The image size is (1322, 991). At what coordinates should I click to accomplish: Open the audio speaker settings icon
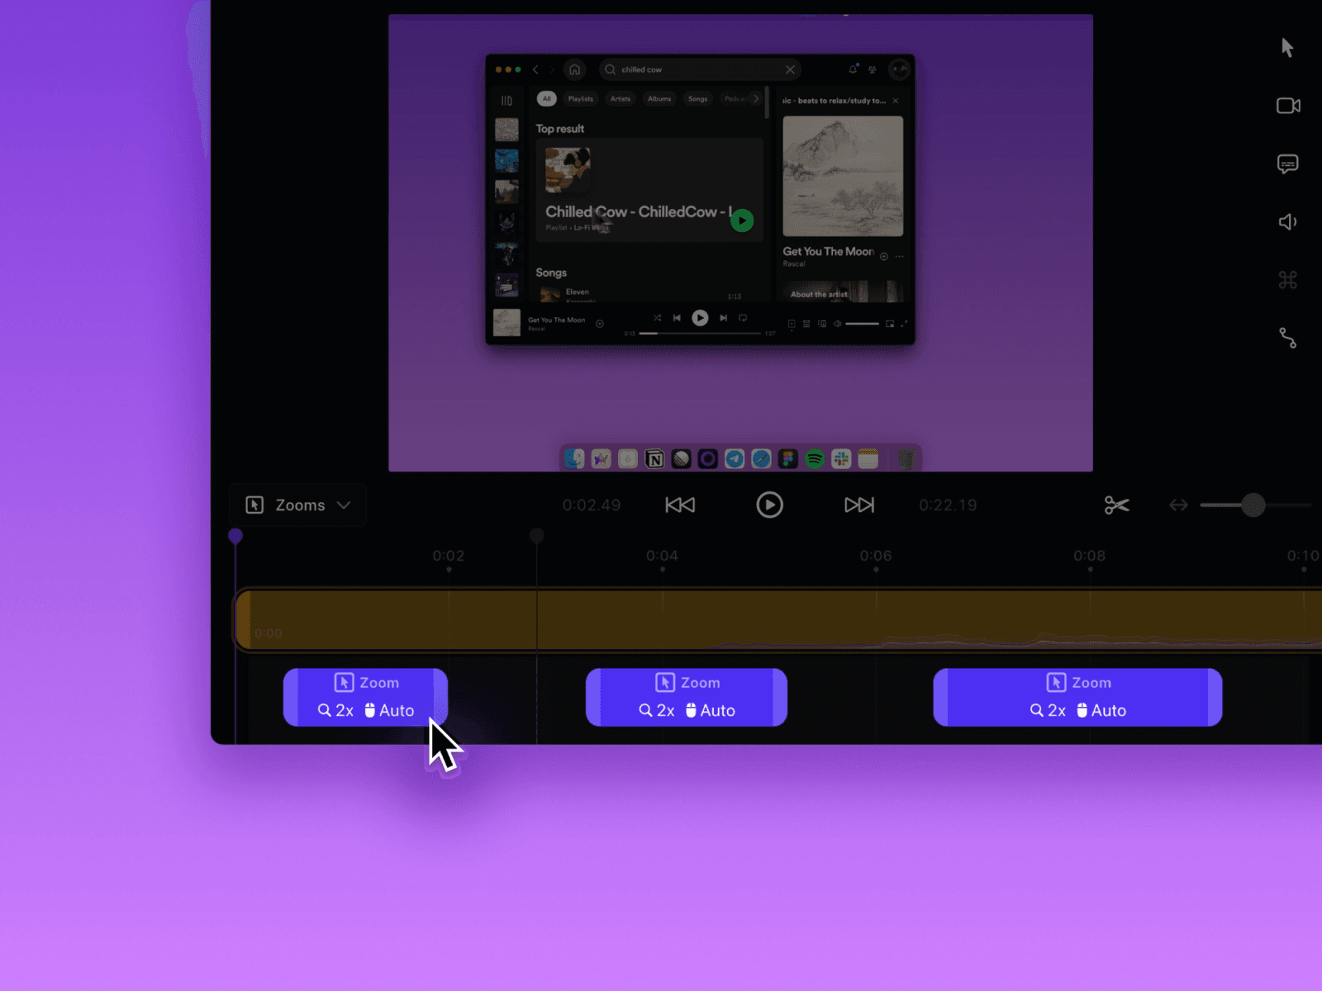[x=1287, y=221]
